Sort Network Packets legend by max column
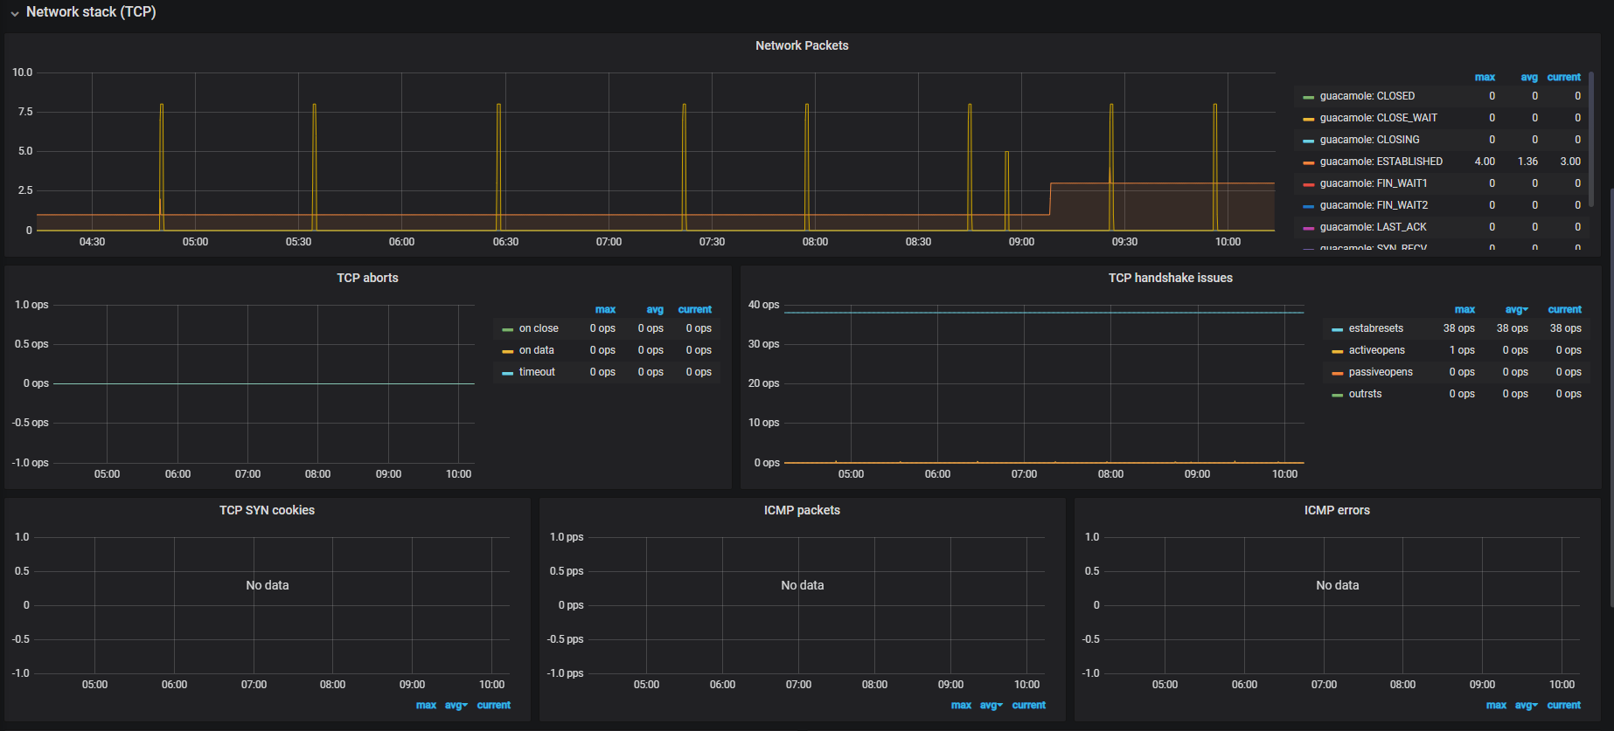Viewport: 1614px width, 731px height. [x=1485, y=77]
